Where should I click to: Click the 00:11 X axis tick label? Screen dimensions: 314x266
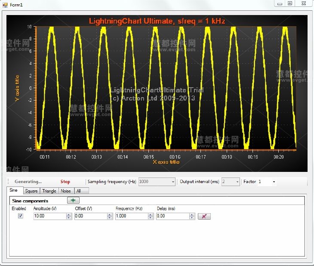45,157
